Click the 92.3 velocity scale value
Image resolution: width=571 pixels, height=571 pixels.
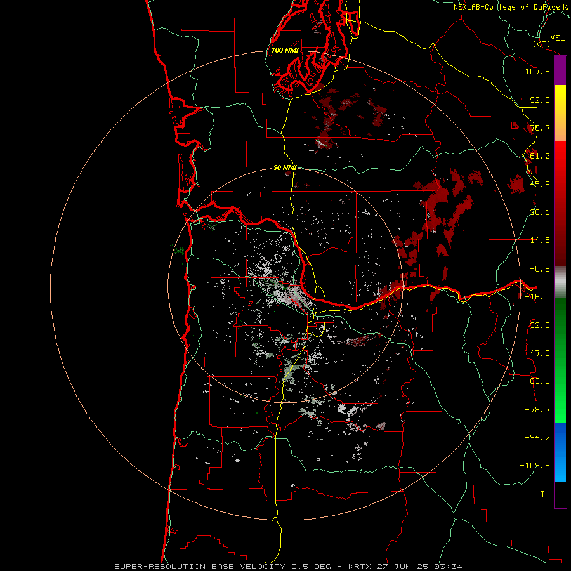click(x=540, y=100)
